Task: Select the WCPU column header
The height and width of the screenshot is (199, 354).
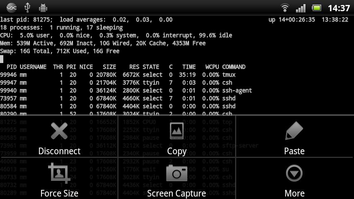Action: click(x=212, y=67)
